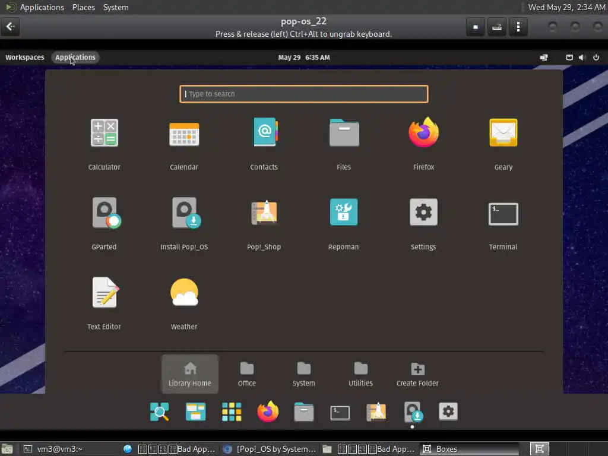Click Create Folder
Viewport: 608px width, 456px height.
point(417,374)
